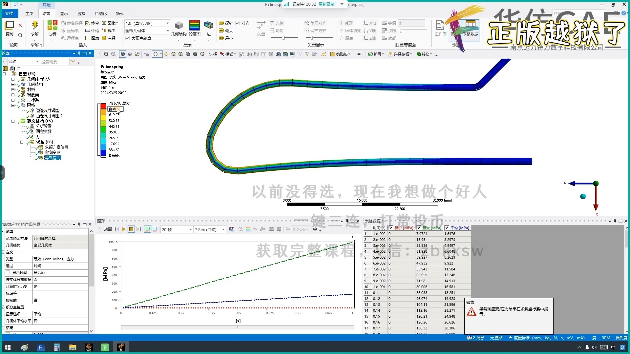Screen dimensions: 630x354
Task: Open the 全部几何体 geometry dropdown
Action: (x=167, y=31)
